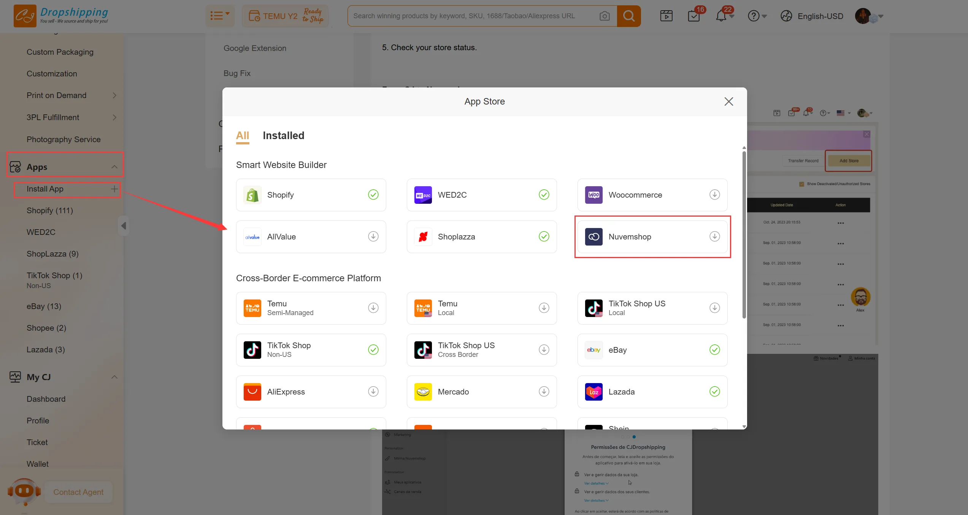Click the orange search magnifier button
This screenshot has width=968, height=515.
(x=629, y=16)
